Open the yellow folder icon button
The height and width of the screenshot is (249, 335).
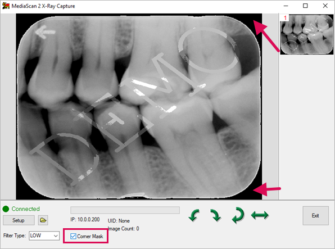pyautogui.click(x=43, y=220)
